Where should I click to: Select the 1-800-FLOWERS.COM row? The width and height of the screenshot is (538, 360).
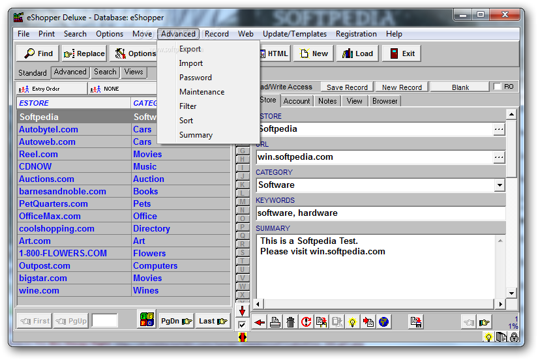coord(124,254)
